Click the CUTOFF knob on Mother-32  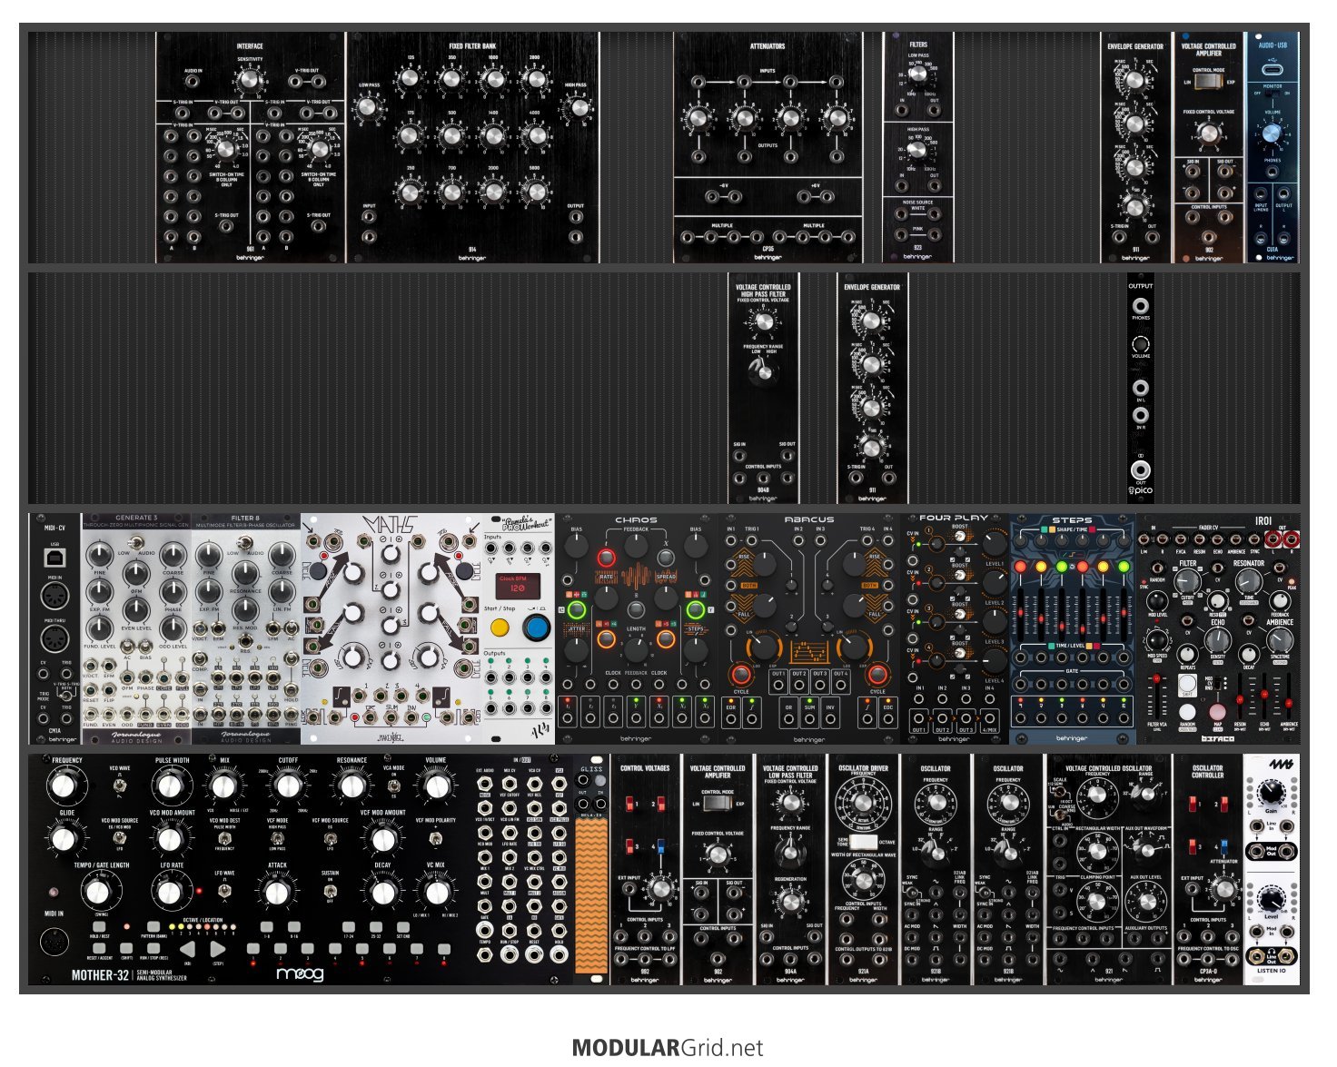click(287, 786)
